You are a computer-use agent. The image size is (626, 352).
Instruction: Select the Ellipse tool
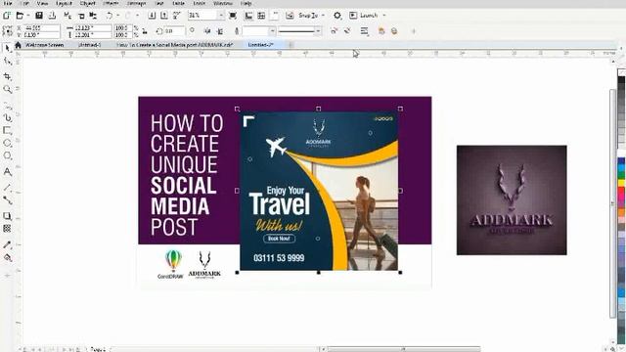click(7, 143)
